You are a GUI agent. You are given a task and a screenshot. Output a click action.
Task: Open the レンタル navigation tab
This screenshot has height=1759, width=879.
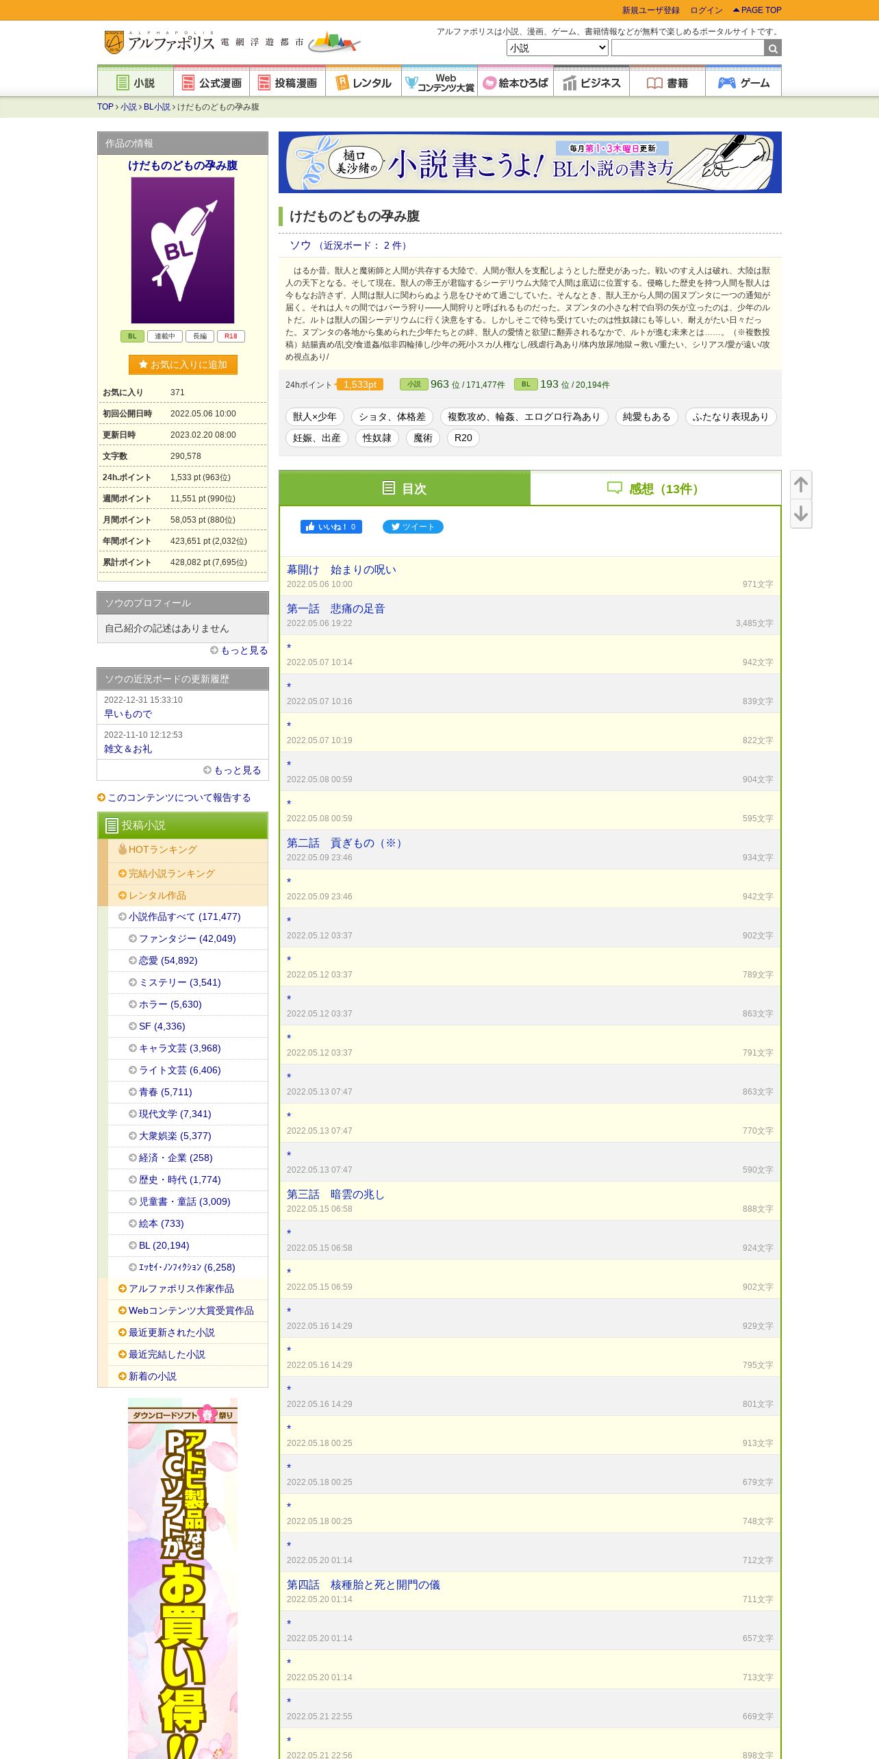tap(364, 82)
